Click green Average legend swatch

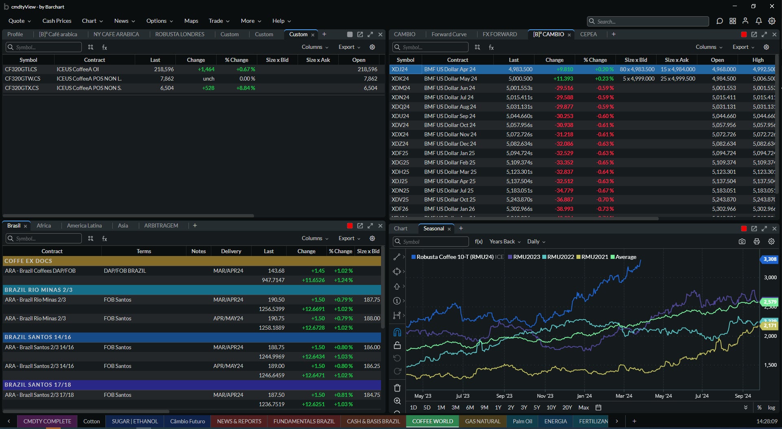point(612,257)
